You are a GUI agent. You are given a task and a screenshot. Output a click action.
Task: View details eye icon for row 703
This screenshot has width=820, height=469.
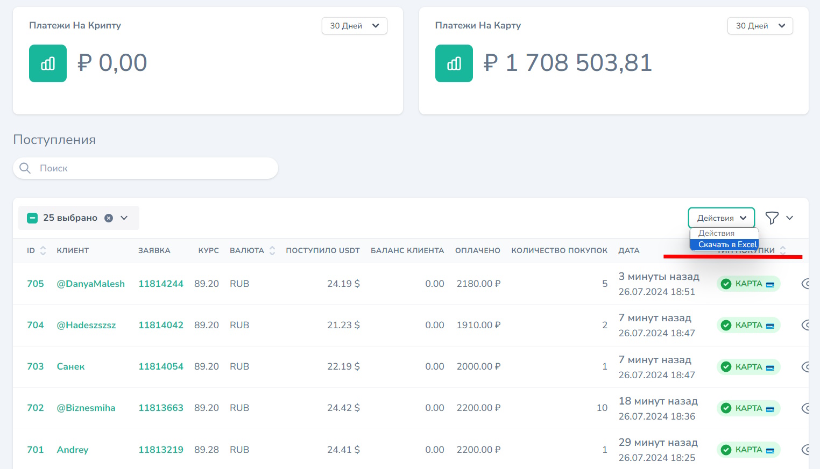click(805, 367)
